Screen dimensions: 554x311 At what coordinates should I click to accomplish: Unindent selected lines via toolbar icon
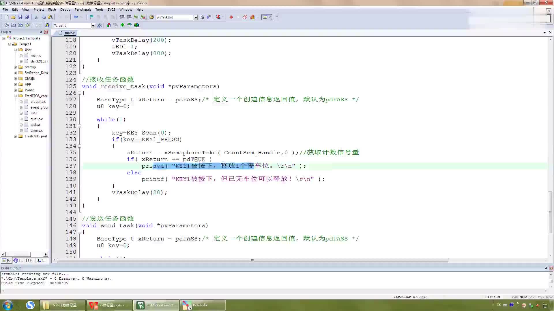(129, 17)
